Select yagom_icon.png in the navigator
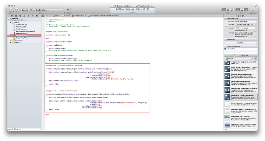 pyautogui.click(x=20, y=25)
